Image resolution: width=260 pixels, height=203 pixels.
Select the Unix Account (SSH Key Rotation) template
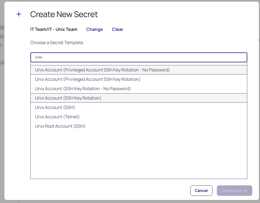click(x=68, y=98)
